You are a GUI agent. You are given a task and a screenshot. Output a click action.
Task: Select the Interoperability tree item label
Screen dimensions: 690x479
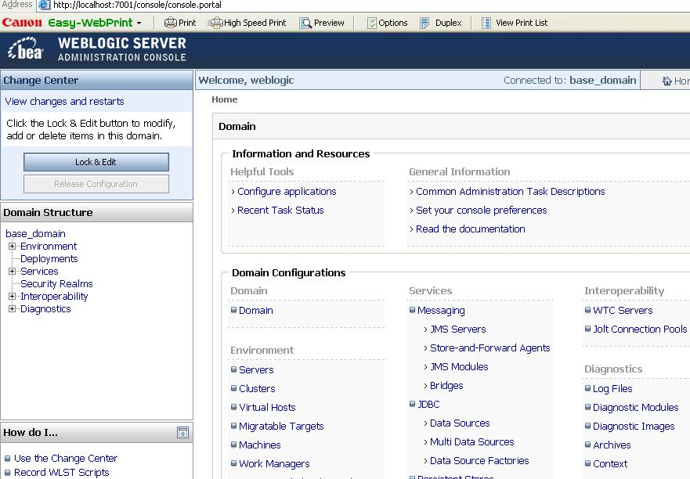point(54,297)
